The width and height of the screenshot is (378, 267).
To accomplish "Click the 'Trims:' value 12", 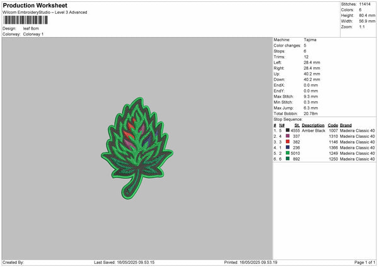I will click(306, 57).
